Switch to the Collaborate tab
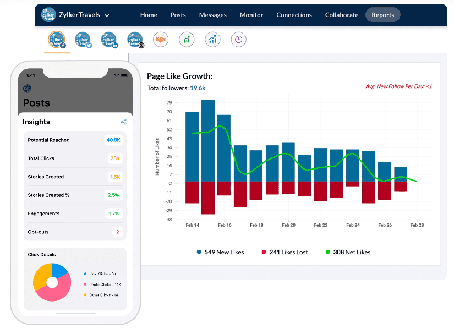This screenshot has width=454, height=328. 342,15
